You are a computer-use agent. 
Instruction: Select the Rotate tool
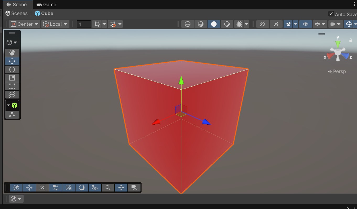click(x=12, y=69)
